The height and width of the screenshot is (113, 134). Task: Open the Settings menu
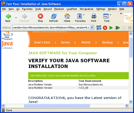pyautogui.click(x=100, y=9)
